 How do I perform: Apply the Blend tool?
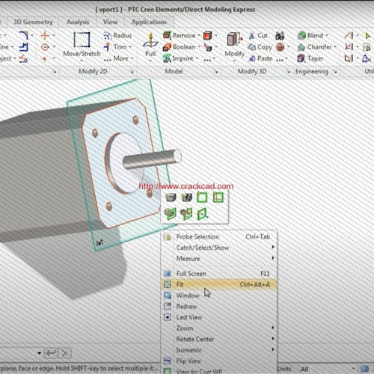tap(310, 35)
